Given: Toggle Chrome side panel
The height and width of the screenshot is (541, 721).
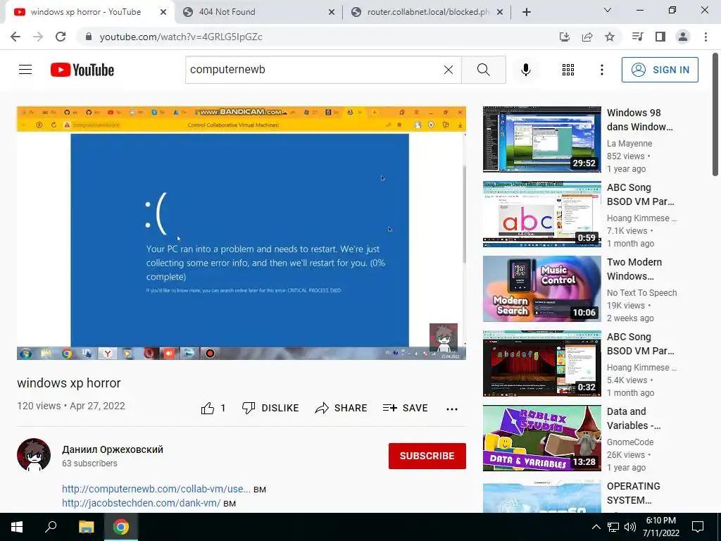Looking at the screenshot, I should coord(660,37).
